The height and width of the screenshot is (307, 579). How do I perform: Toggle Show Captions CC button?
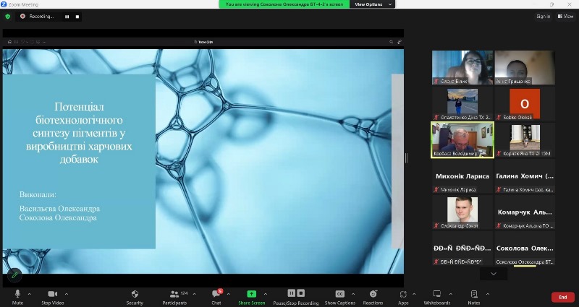pyautogui.click(x=339, y=297)
